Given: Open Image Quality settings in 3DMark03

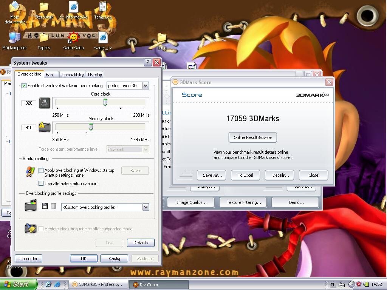Looking at the screenshot, I should 192,202.
